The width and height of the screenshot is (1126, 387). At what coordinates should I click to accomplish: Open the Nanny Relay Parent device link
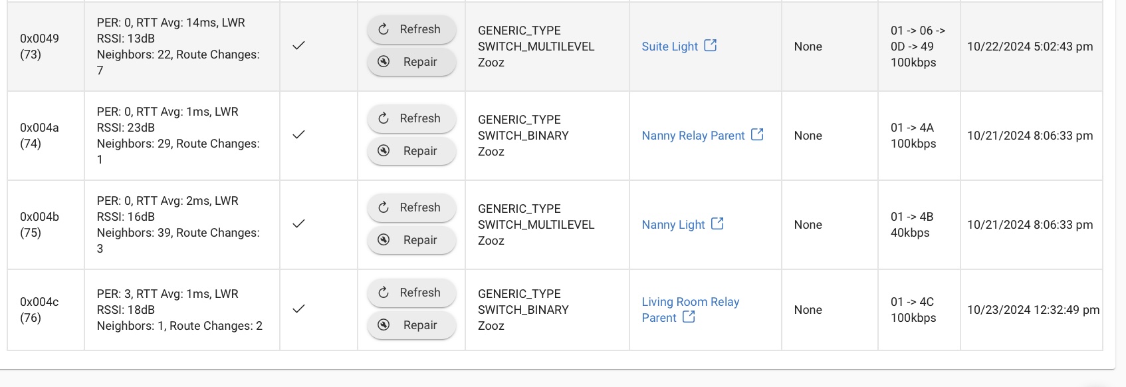(693, 136)
